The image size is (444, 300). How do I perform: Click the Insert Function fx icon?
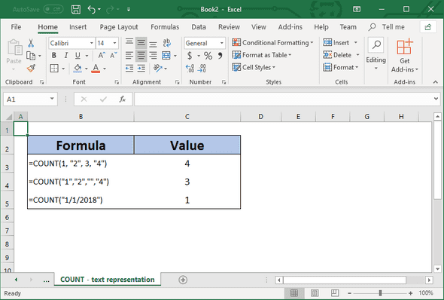(123, 99)
